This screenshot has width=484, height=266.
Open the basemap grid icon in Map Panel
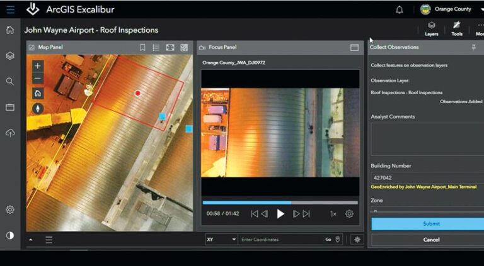(184, 47)
